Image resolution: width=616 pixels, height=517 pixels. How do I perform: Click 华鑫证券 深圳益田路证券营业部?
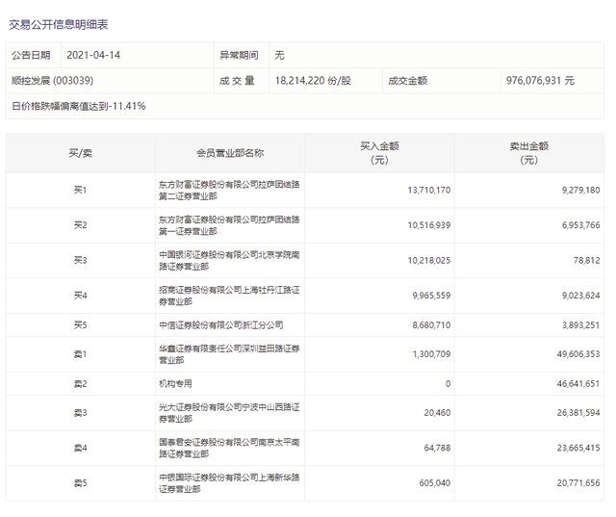(x=229, y=354)
